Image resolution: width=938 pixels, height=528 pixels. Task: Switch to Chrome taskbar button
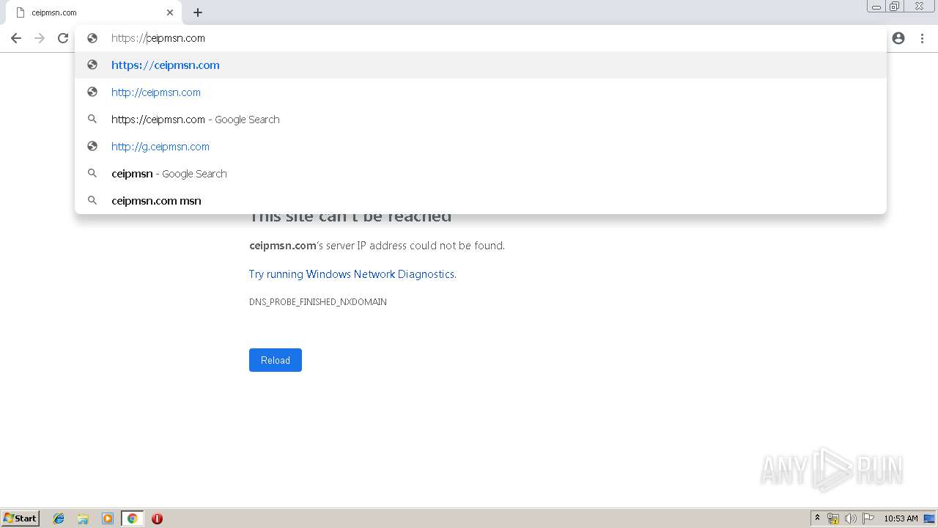pos(132,518)
